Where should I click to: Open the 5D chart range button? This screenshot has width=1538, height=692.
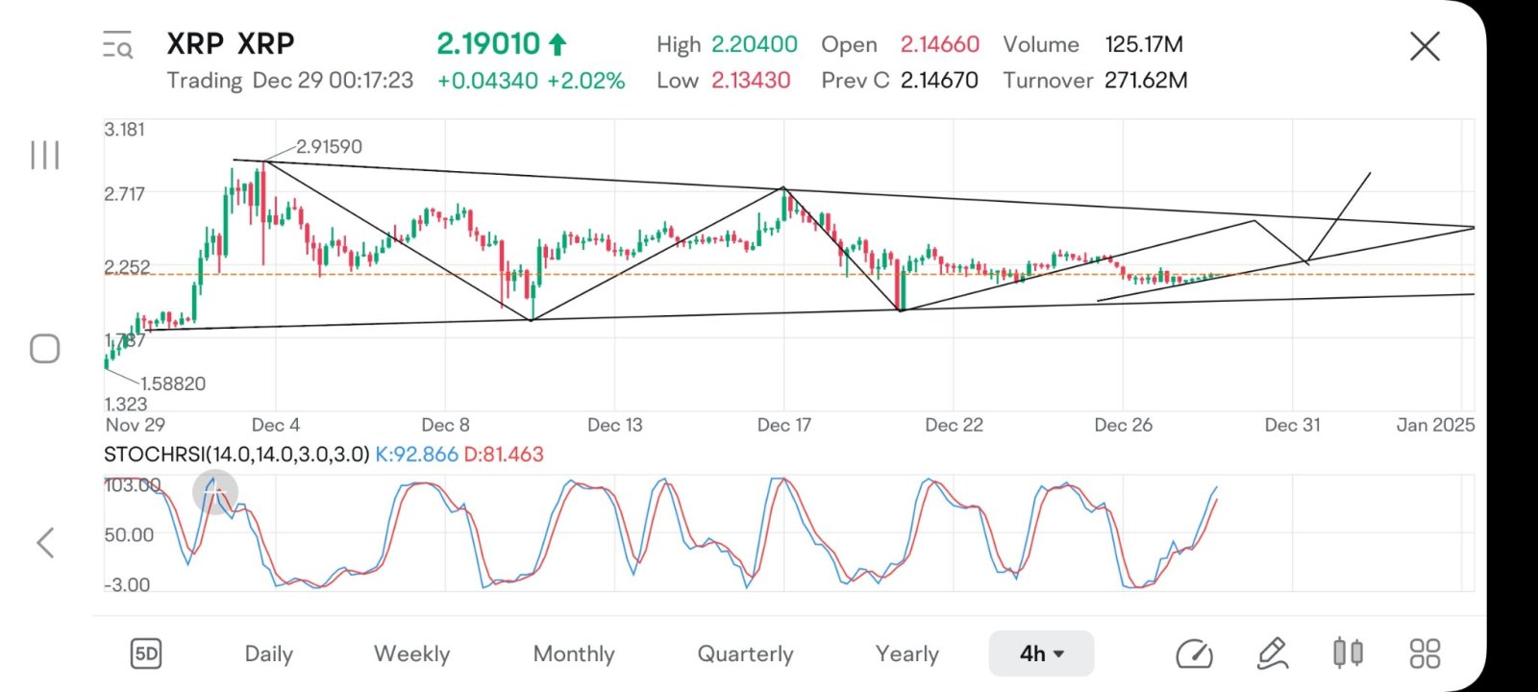point(146,655)
